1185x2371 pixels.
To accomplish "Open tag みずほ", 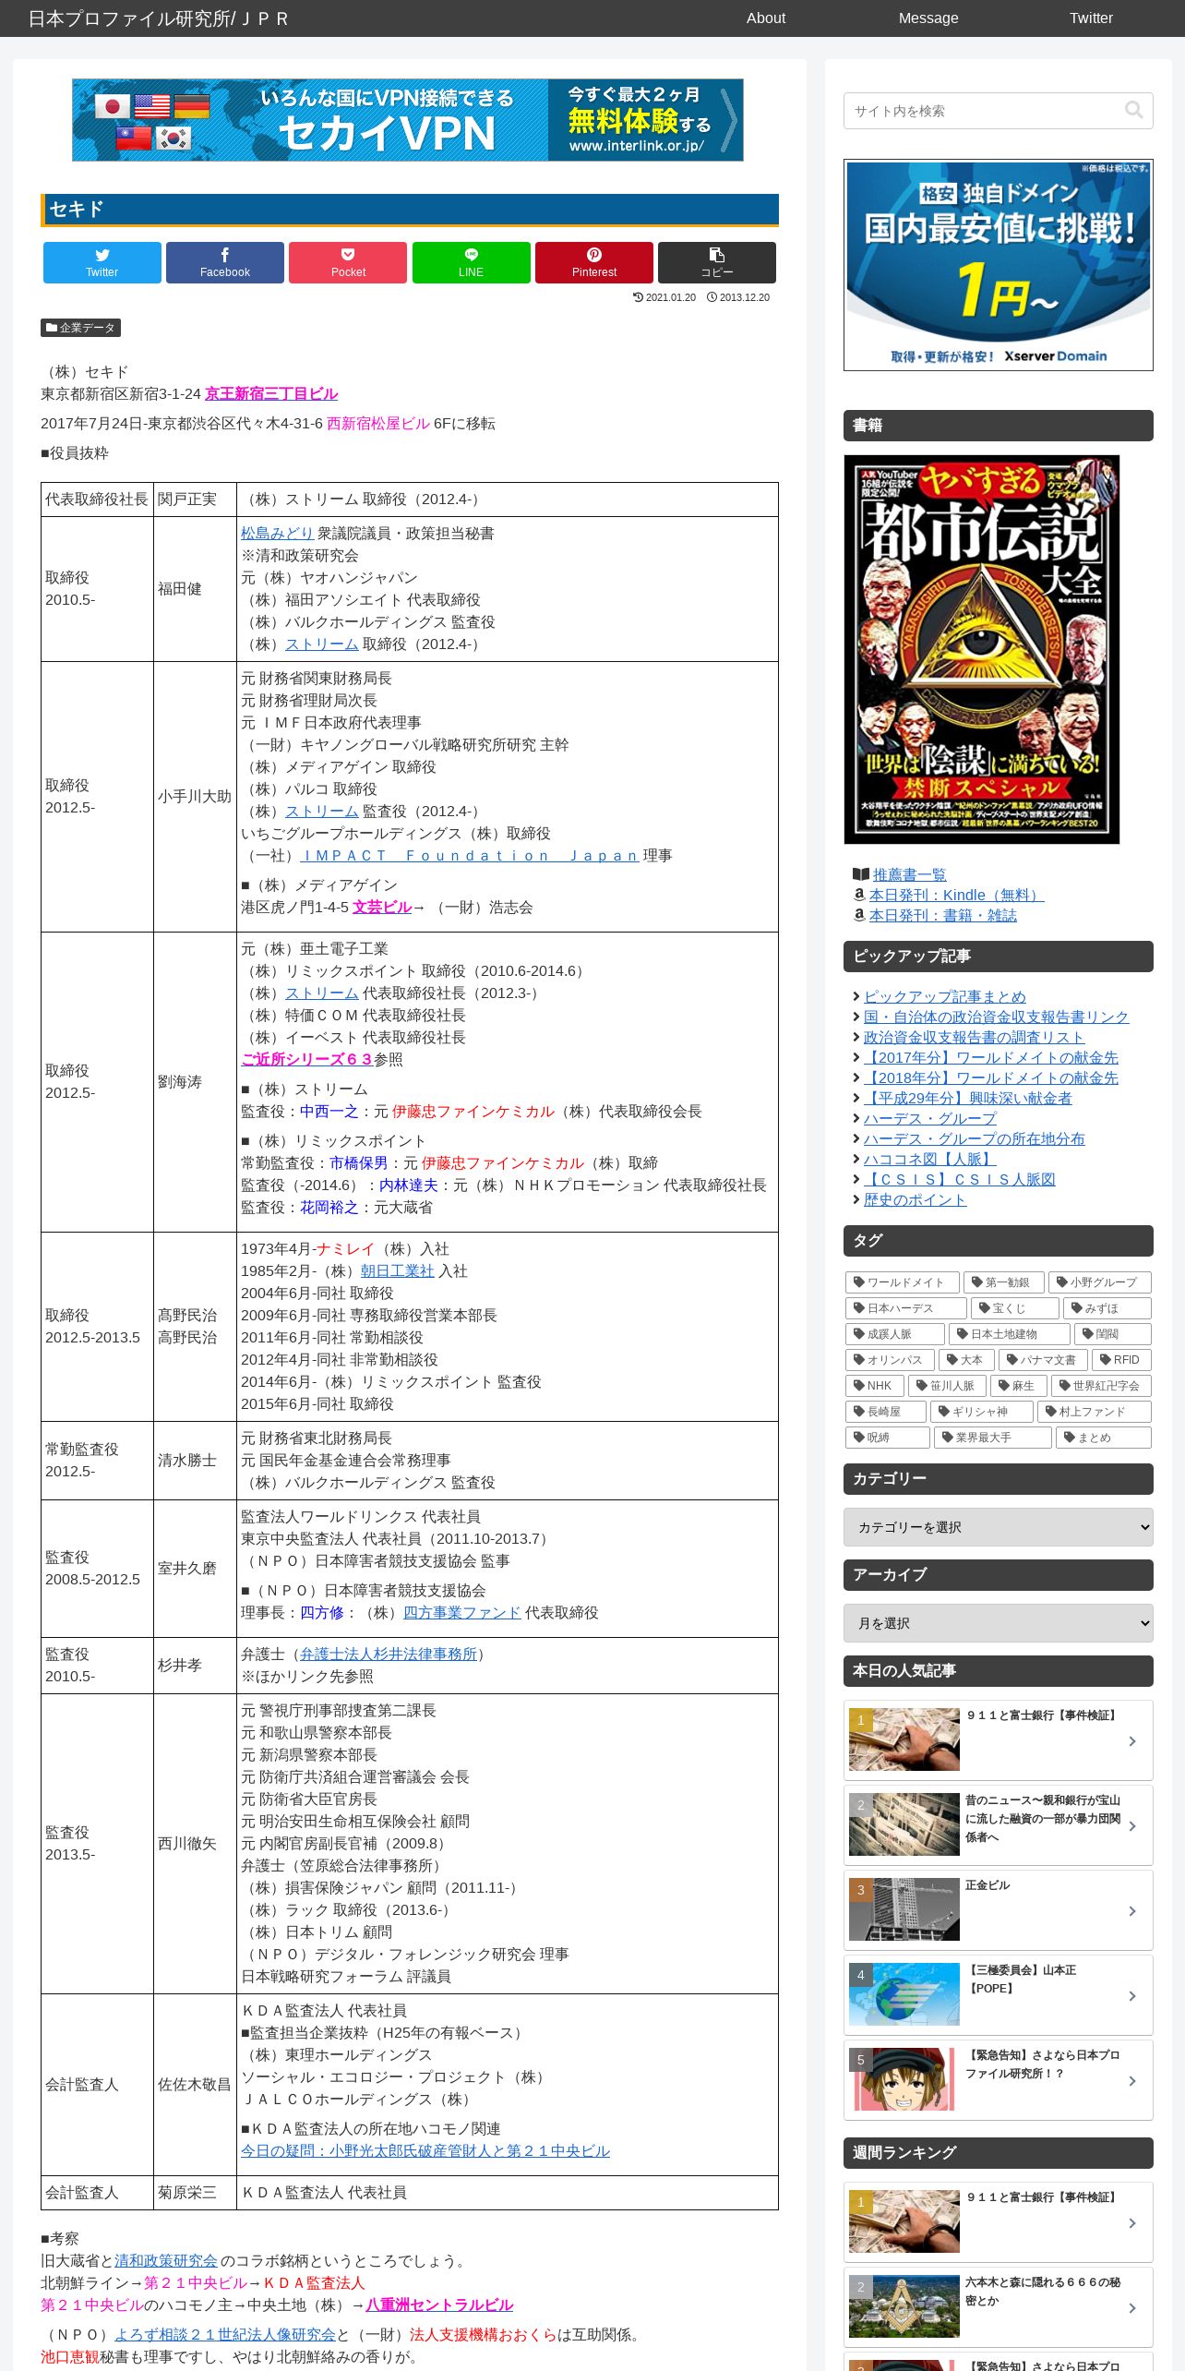I will 1107,1308.
